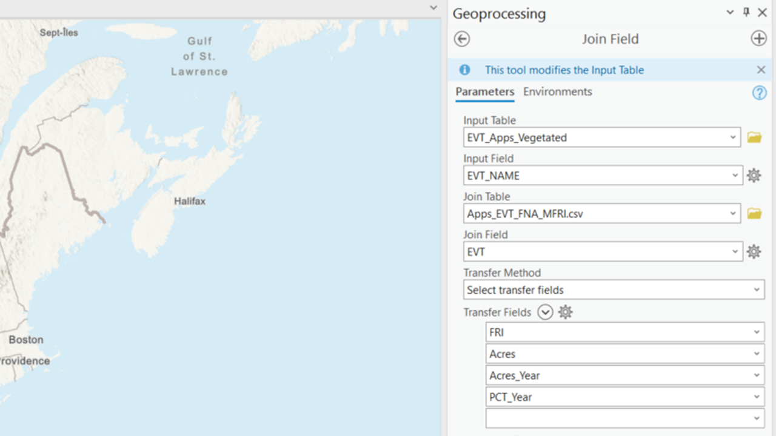Dismiss the Input Table modification warning

pyautogui.click(x=761, y=70)
